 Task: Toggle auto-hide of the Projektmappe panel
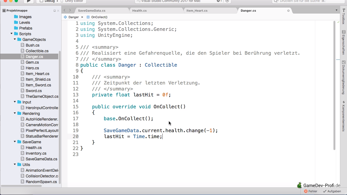[x=54, y=11]
